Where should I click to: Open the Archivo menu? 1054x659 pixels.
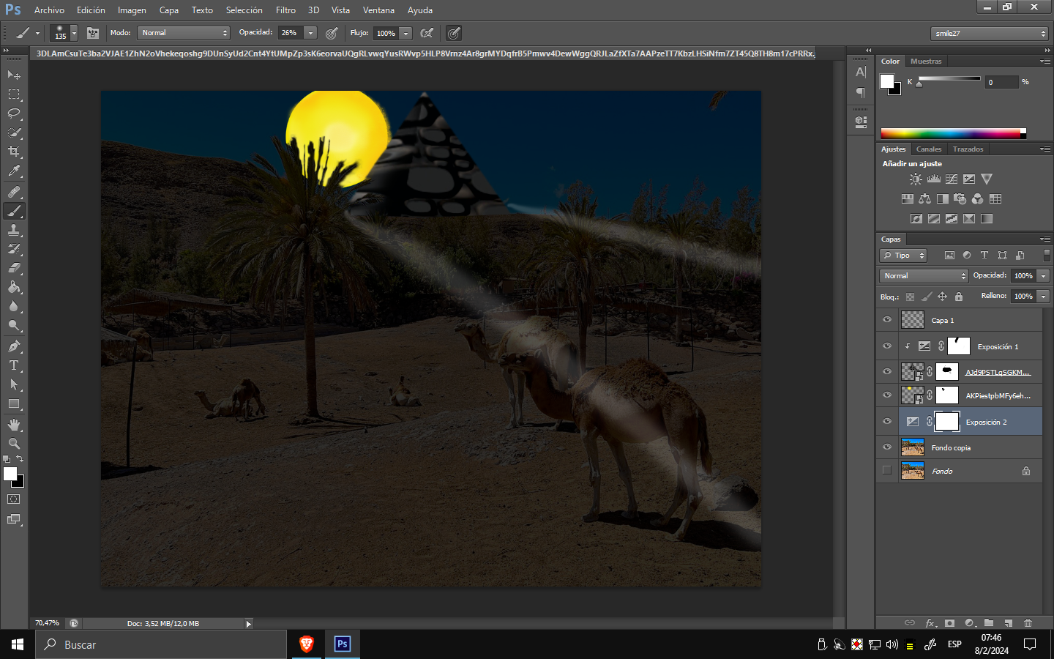(x=49, y=10)
